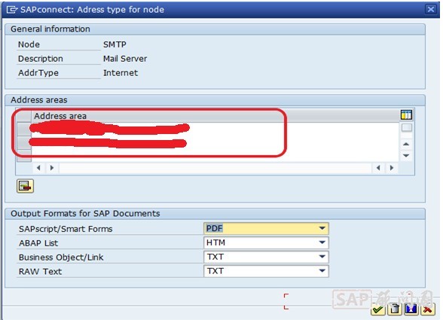
Task: Select the second row selector in address table
Action: click(x=24, y=142)
